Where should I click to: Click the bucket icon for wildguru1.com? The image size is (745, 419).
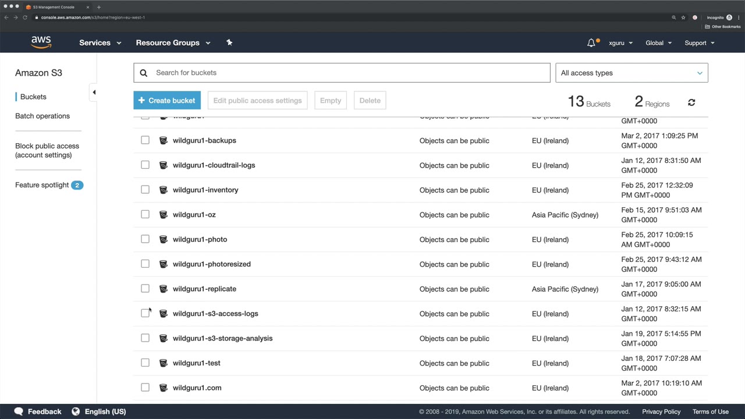(x=164, y=388)
